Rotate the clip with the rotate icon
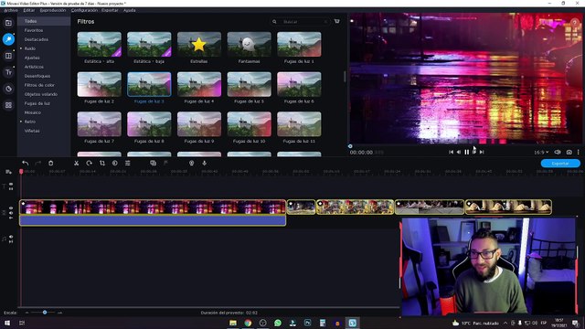This screenshot has height=329, width=585. pos(89,163)
